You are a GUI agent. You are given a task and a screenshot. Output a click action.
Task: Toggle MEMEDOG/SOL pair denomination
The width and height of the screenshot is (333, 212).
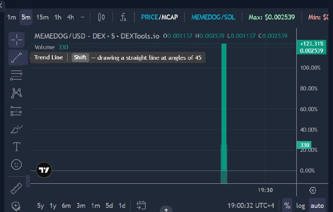pos(213,17)
